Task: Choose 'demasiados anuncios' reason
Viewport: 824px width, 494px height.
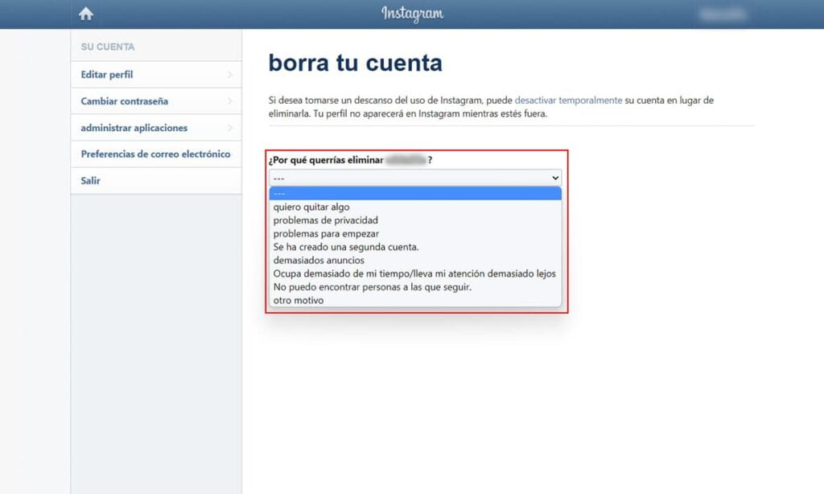Action: (x=415, y=260)
